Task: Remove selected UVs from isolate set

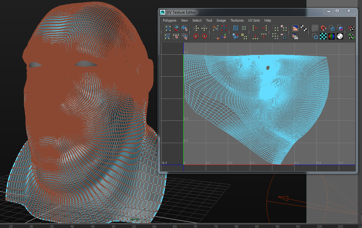Action: click(284, 36)
